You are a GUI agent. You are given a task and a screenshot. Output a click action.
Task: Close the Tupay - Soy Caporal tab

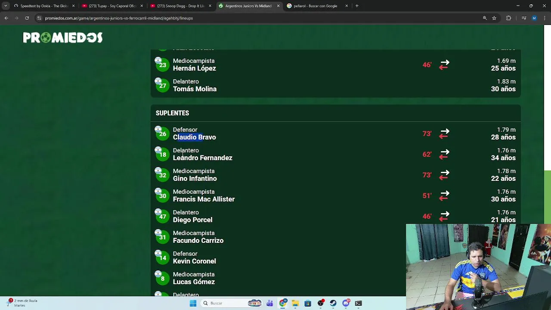click(x=142, y=6)
